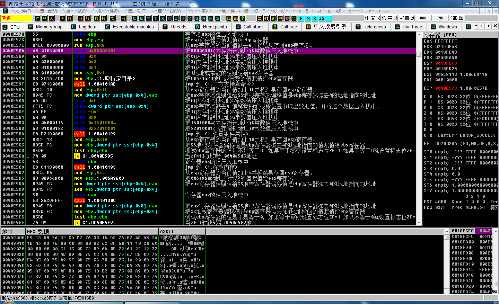The image size is (499, 304).
Task: Click the Pause execution toolbar icon
Action: pos(69,18)
